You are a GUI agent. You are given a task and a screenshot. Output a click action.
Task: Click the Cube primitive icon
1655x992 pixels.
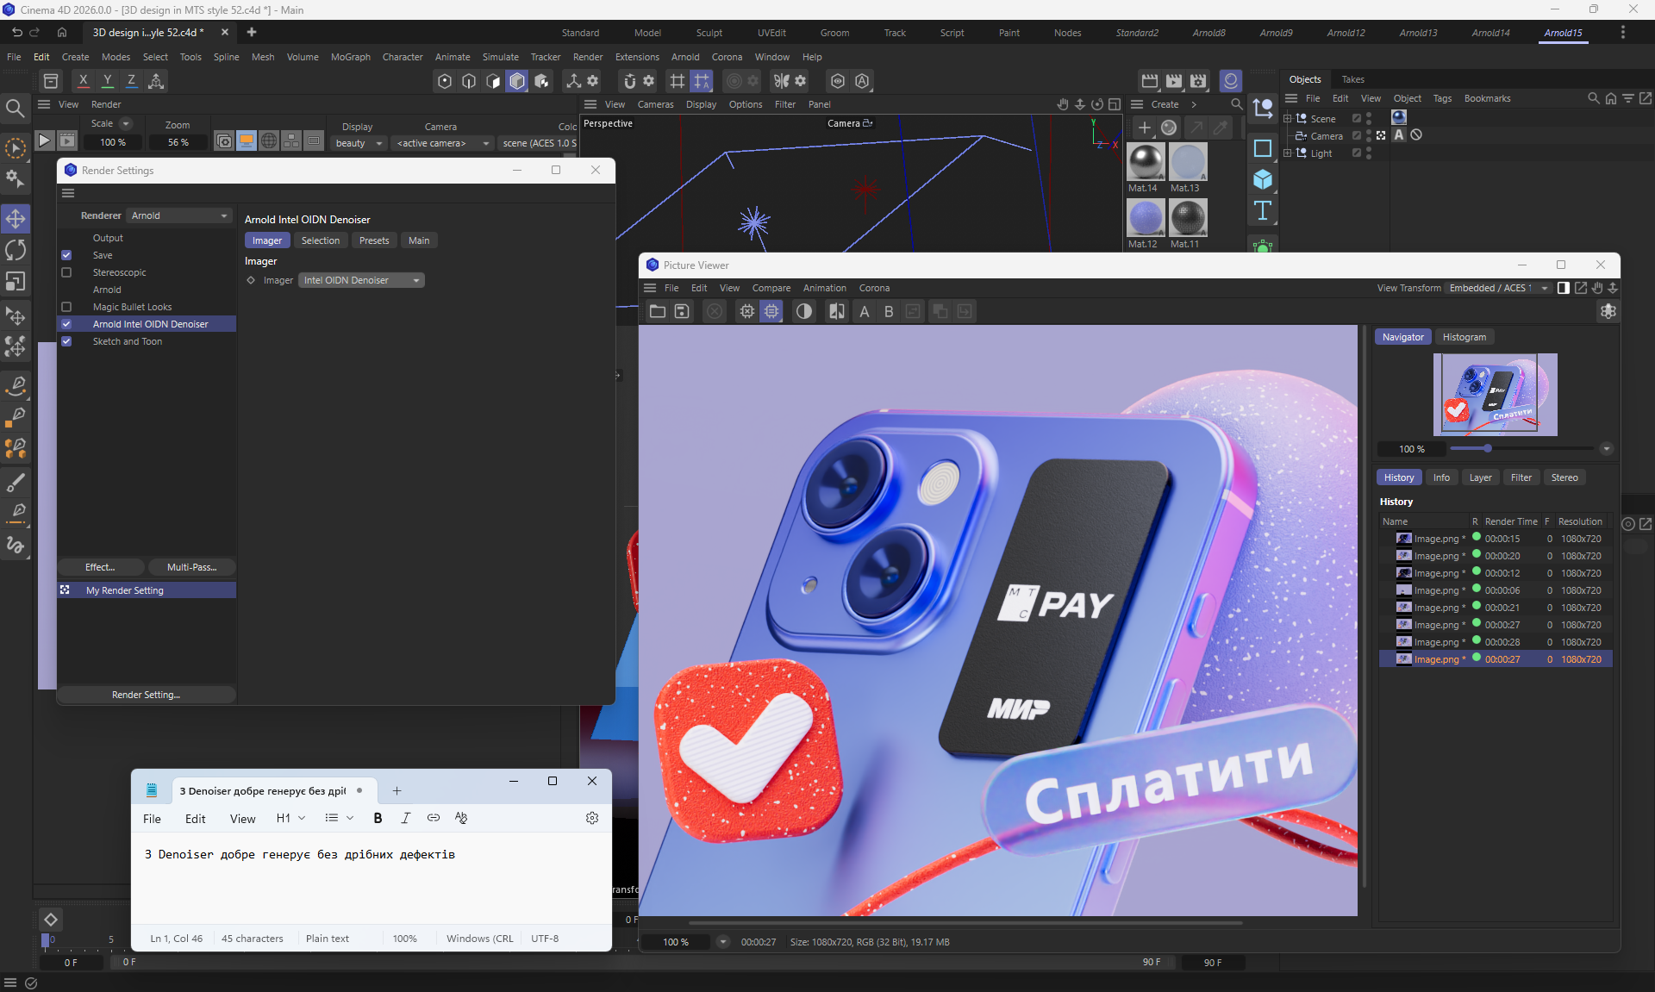1263,179
